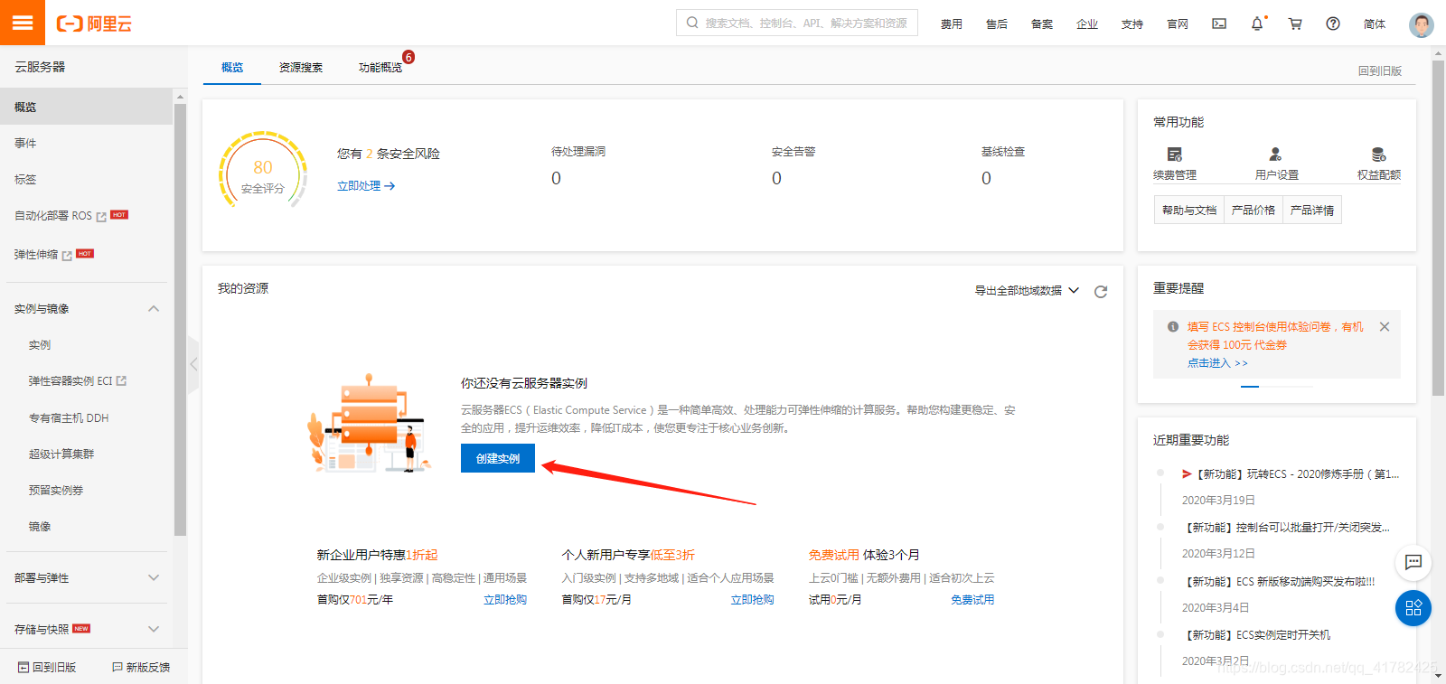Open 续费管理 renewal management icon
1446x684 pixels.
(x=1175, y=155)
